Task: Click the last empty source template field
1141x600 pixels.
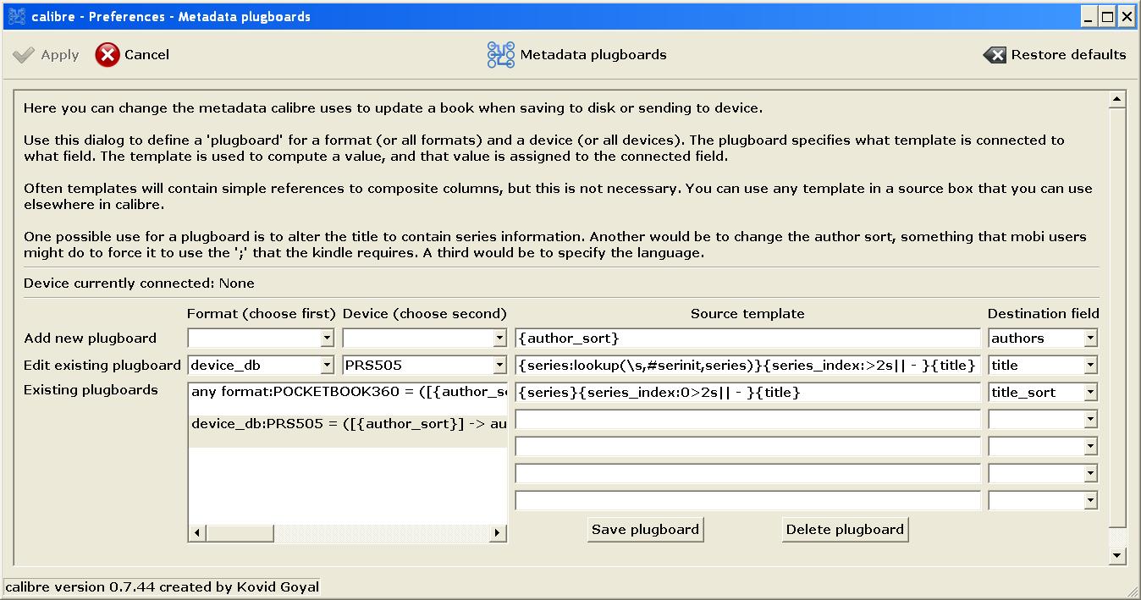Action: click(747, 501)
